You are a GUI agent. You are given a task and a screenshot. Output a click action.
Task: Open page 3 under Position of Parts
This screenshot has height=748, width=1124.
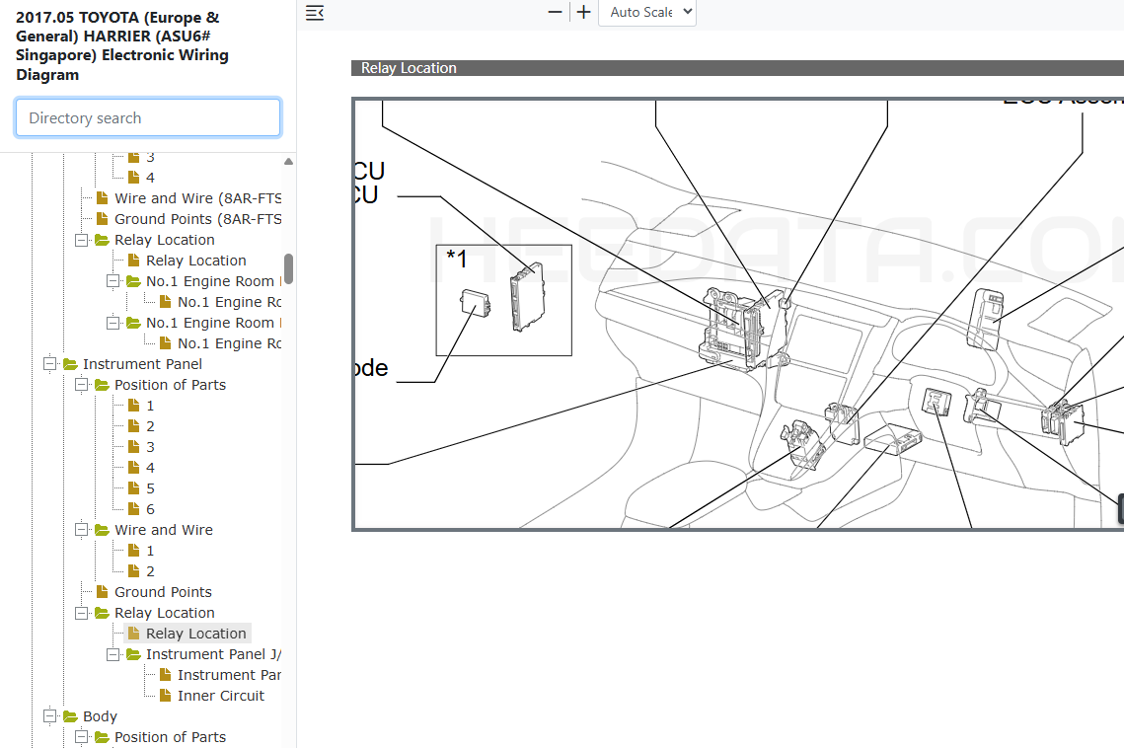[150, 447]
